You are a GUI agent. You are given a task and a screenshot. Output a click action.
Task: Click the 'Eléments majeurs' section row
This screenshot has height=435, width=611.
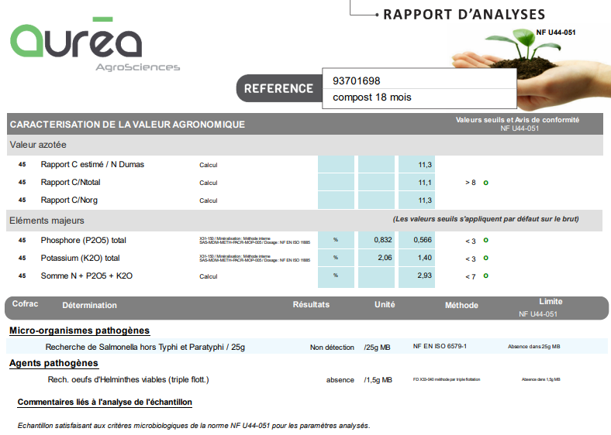(x=305, y=221)
